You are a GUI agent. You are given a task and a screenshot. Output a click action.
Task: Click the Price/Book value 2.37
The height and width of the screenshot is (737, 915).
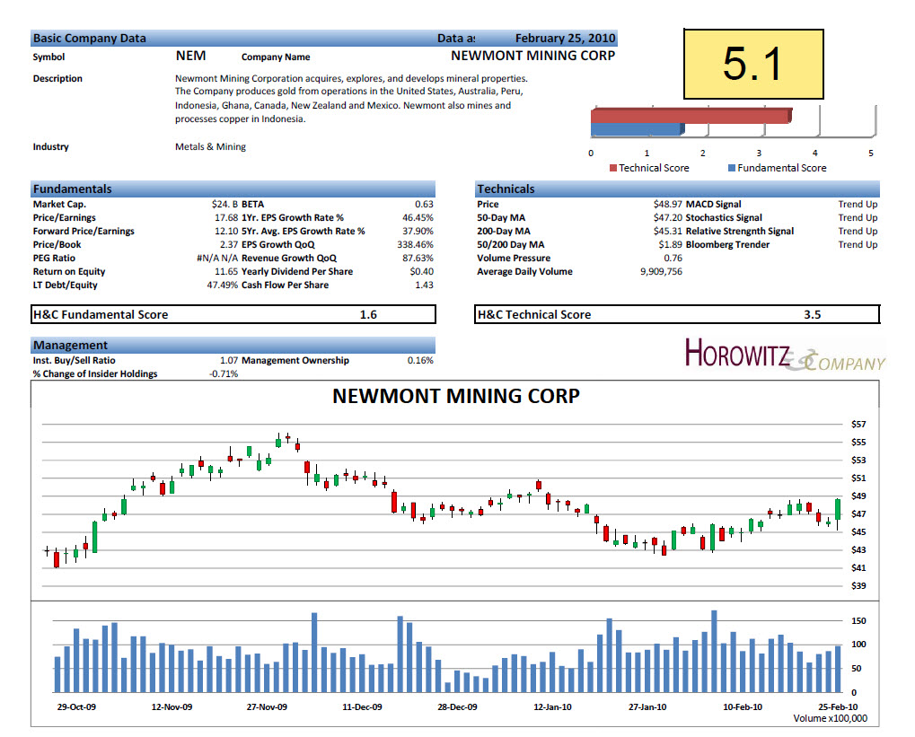pyautogui.click(x=229, y=244)
